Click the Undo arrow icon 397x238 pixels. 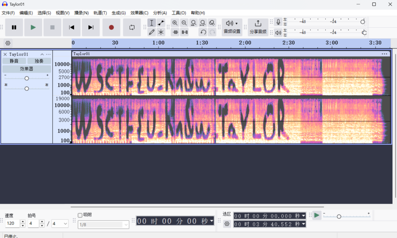pyautogui.click(x=203, y=32)
